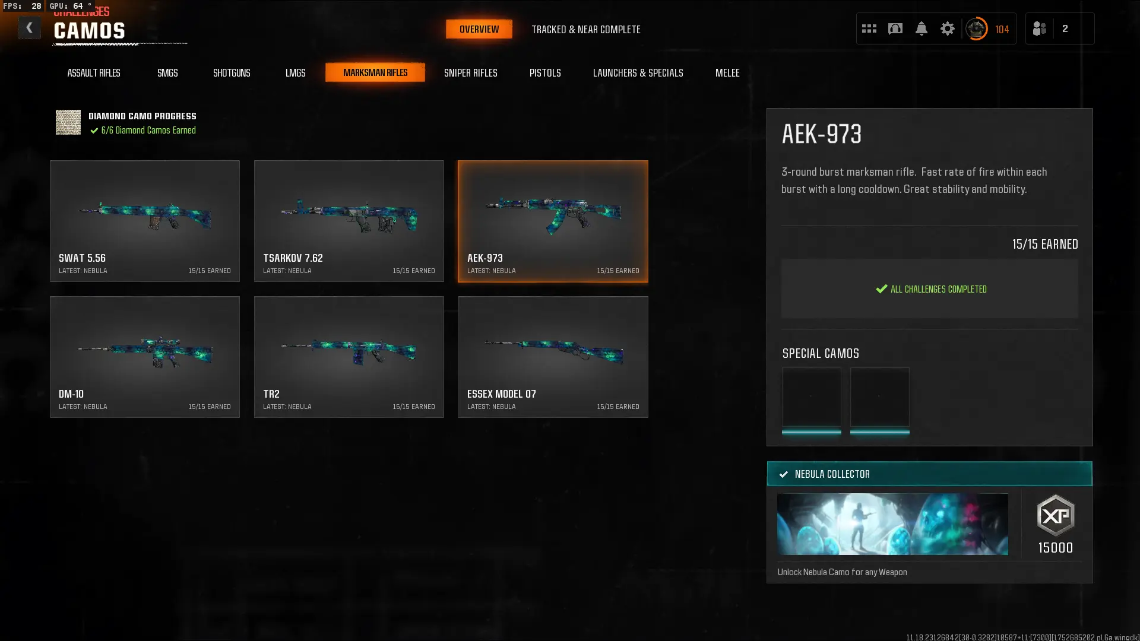Open the settings gear icon
Screen dimensions: 1140x641
[x=947, y=28]
